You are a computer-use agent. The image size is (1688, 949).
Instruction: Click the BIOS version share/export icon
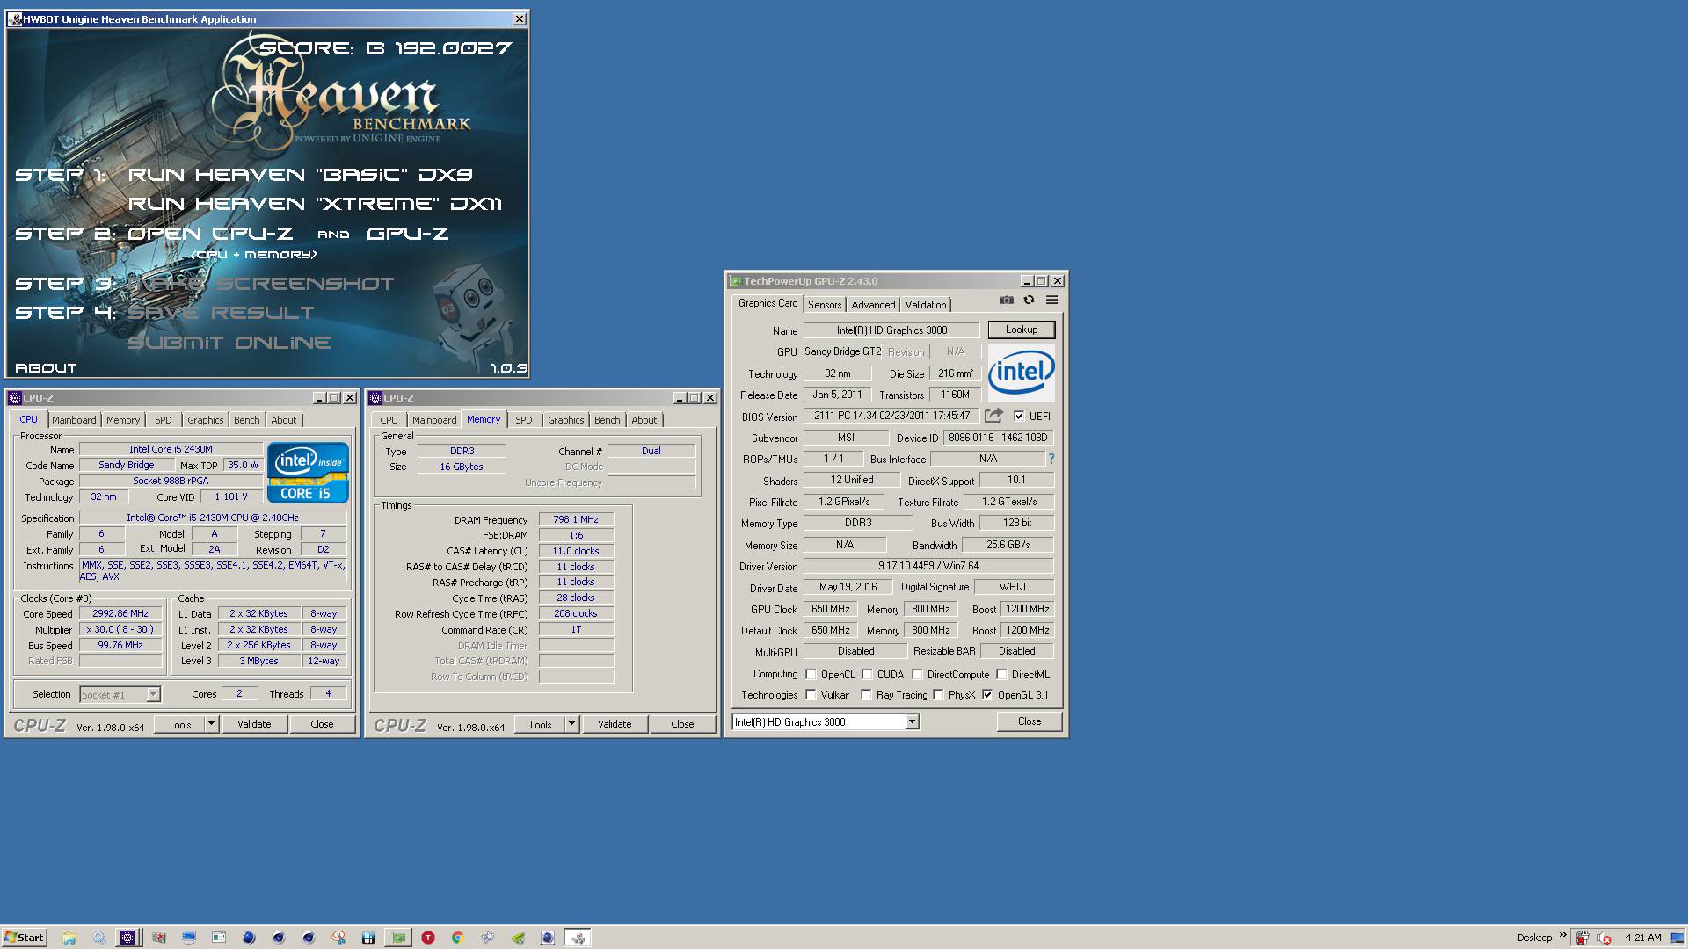point(993,416)
